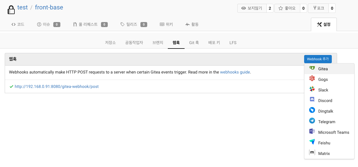The image size is (358, 167).
Task: Select the 웹훅 sub-tab
Action: (176, 43)
